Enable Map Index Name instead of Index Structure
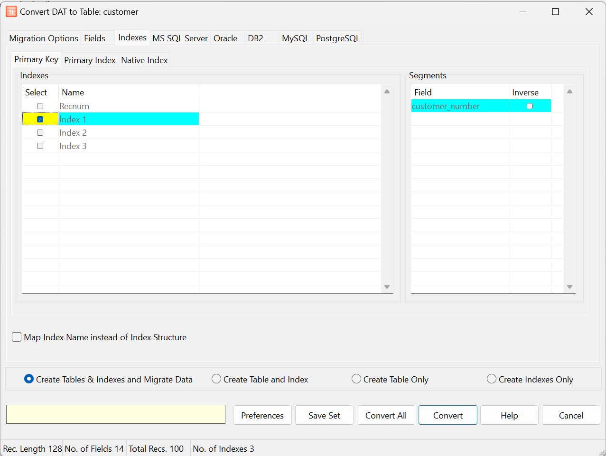This screenshot has height=456, width=606. (17, 337)
